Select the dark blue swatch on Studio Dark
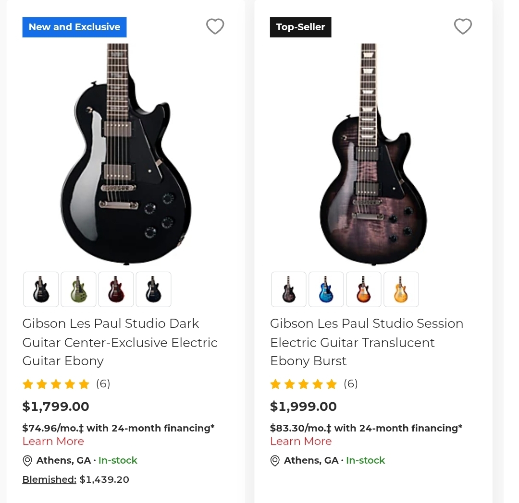 [153, 289]
